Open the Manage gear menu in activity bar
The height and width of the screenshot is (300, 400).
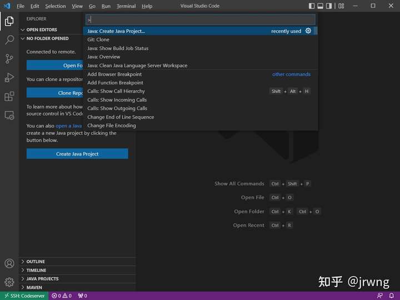tap(9, 282)
